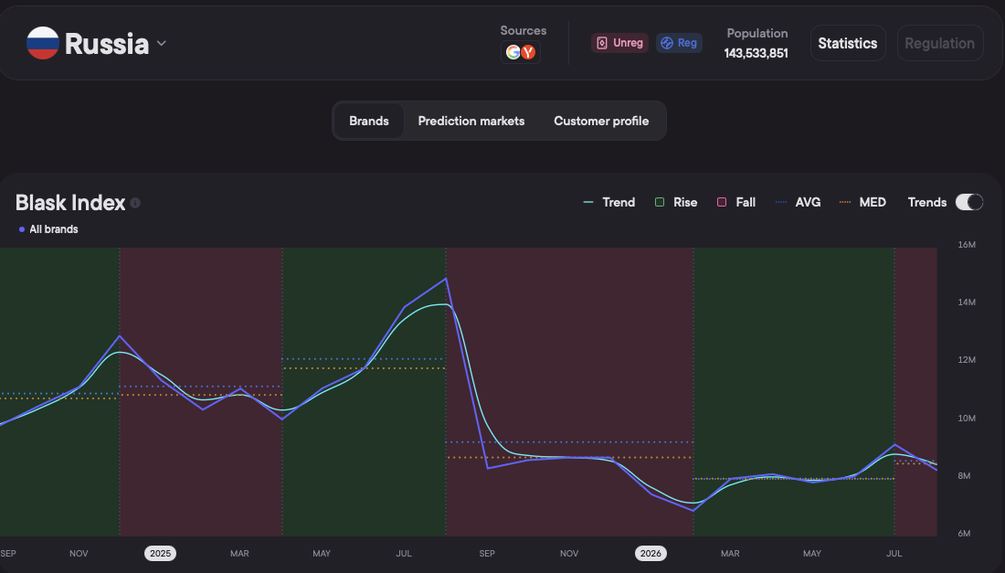Select the Customer profile tab
This screenshot has height=573, width=1005.
601,121
